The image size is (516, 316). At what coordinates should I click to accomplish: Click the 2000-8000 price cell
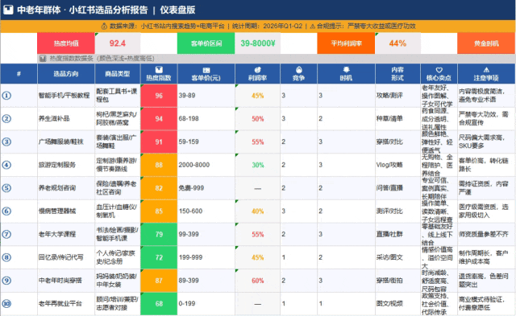click(x=206, y=165)
